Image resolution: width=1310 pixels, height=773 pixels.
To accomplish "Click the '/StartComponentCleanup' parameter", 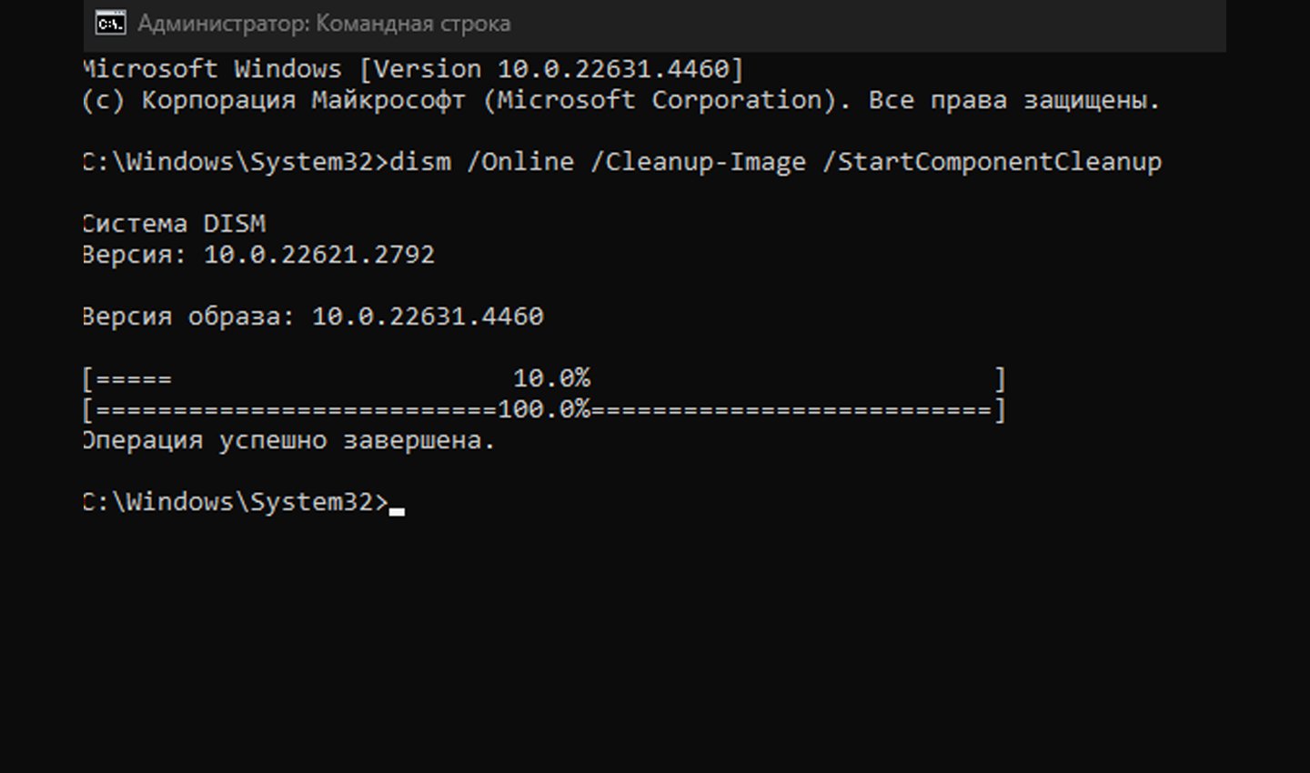I will 992,162.
